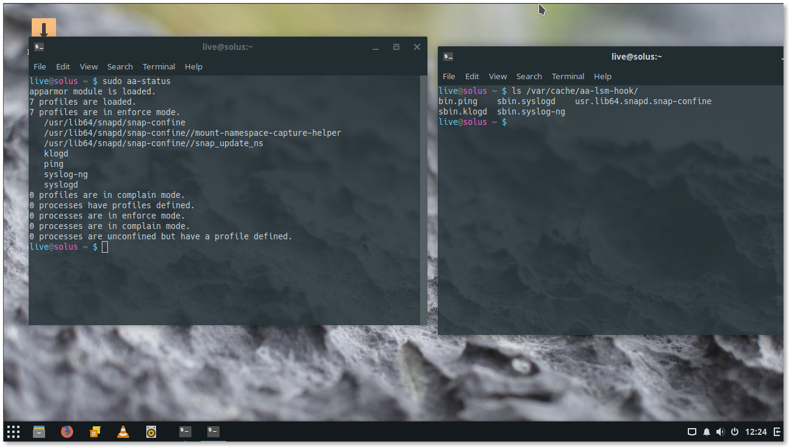Open Edit menu in left terminal

click(x=63, y=66)
